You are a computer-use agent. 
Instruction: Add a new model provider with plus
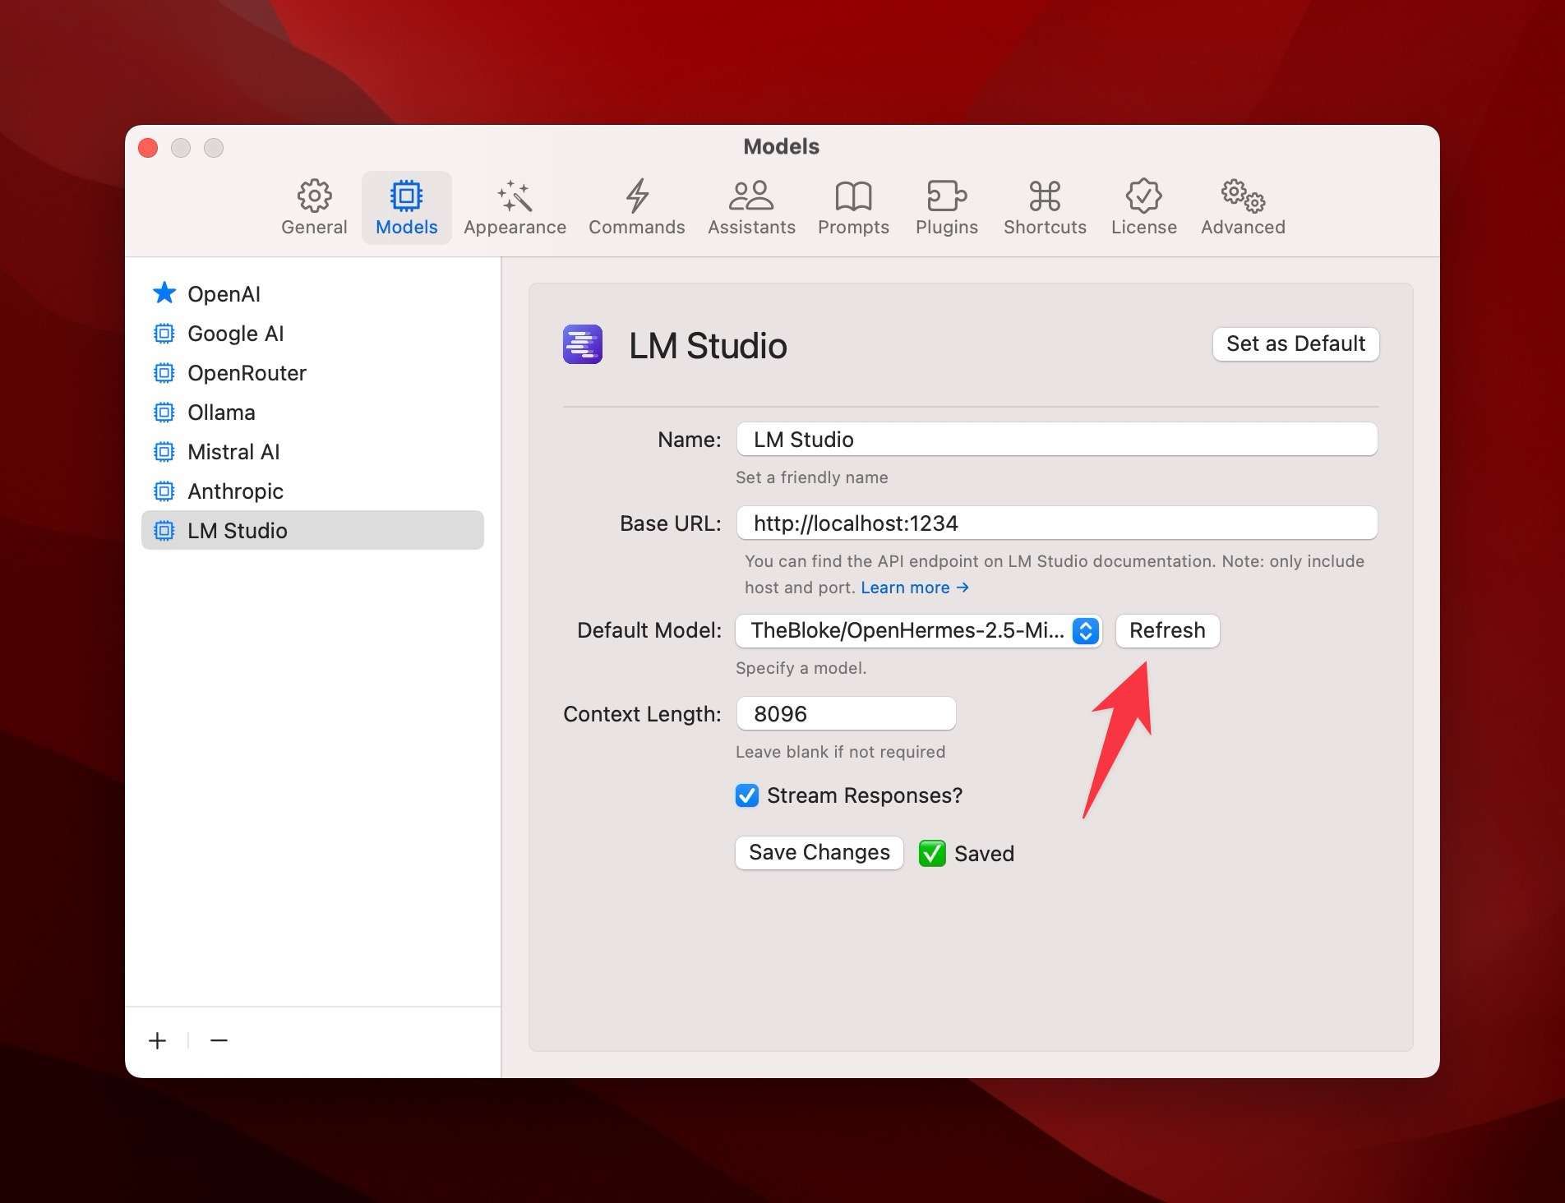coord(157,1040)
